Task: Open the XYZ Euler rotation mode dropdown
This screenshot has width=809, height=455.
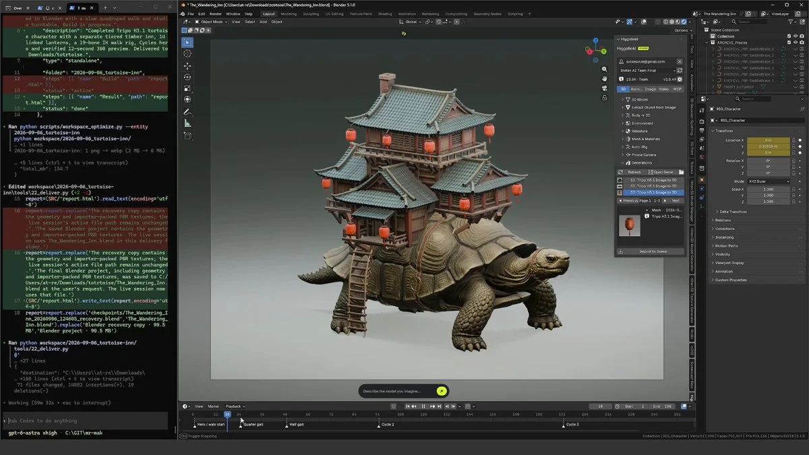Action: [769, 181]
